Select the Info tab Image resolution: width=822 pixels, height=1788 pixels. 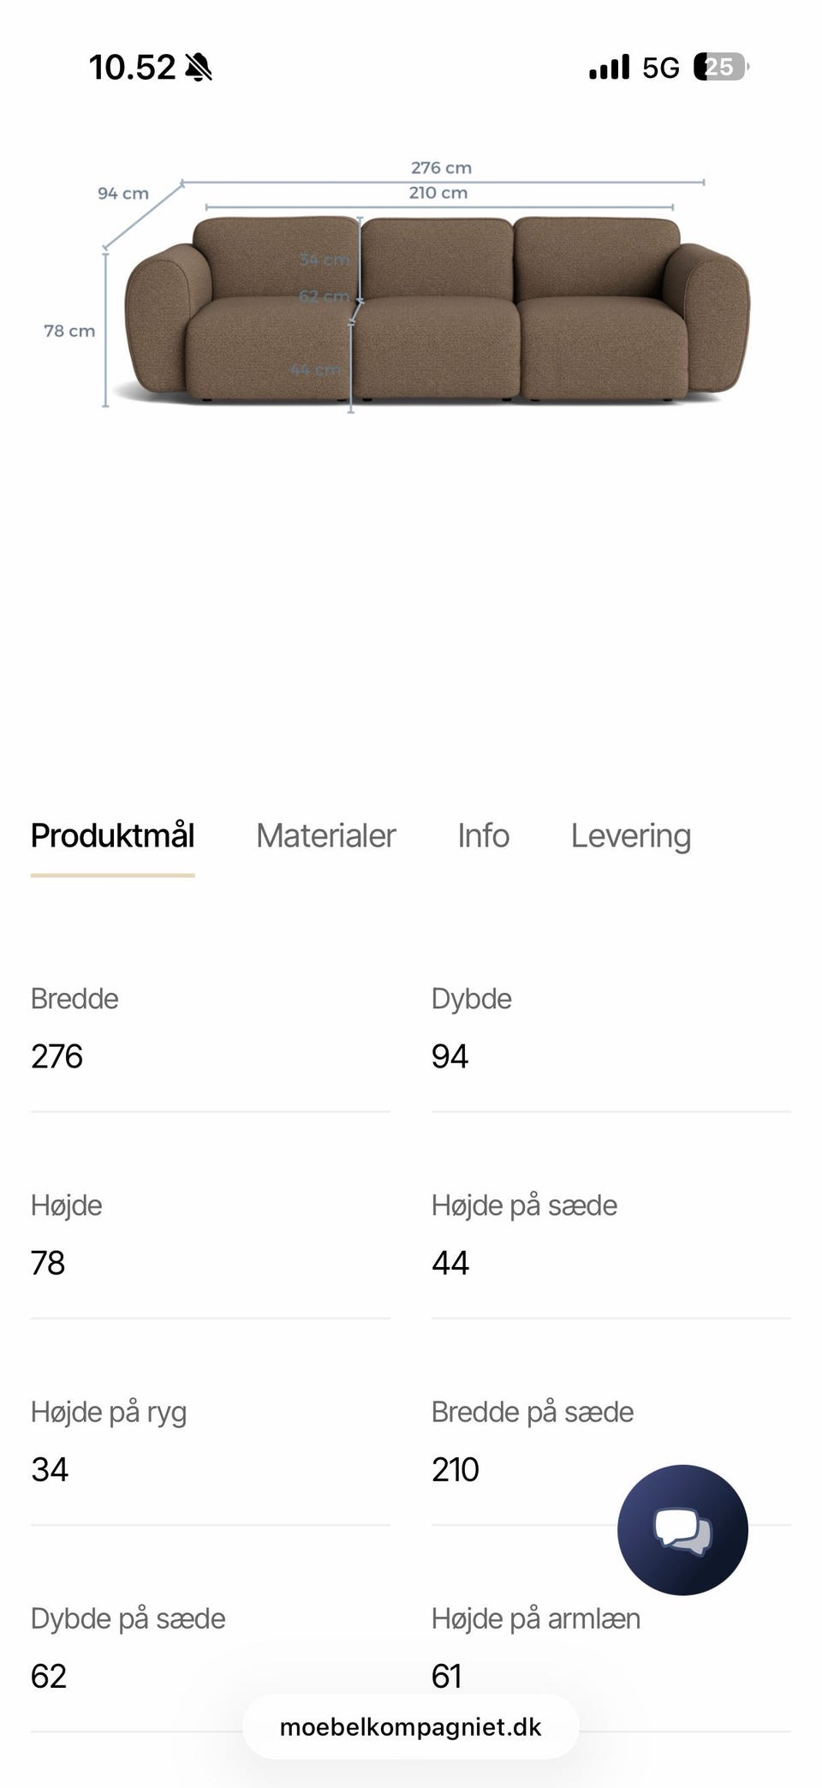tap(483, 836)
